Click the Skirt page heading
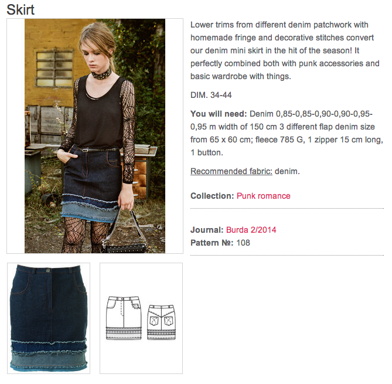392x384 pixels. (21, 10)
